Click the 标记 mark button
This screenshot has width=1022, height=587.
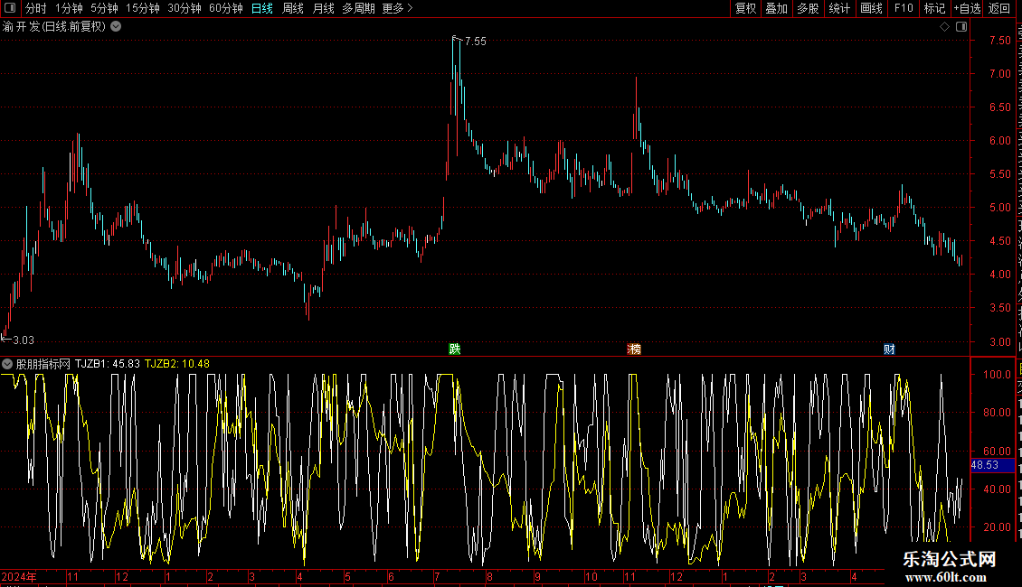coord(934,8)
